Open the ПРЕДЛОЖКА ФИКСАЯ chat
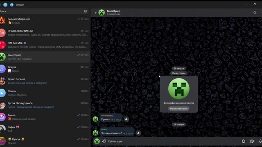262x147 pixels. tap(45, 33)
